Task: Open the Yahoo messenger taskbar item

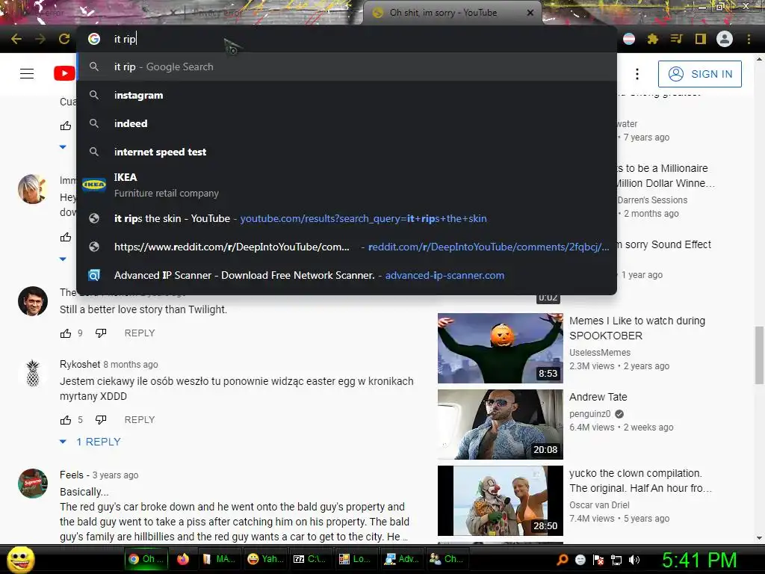Action: 266,559
